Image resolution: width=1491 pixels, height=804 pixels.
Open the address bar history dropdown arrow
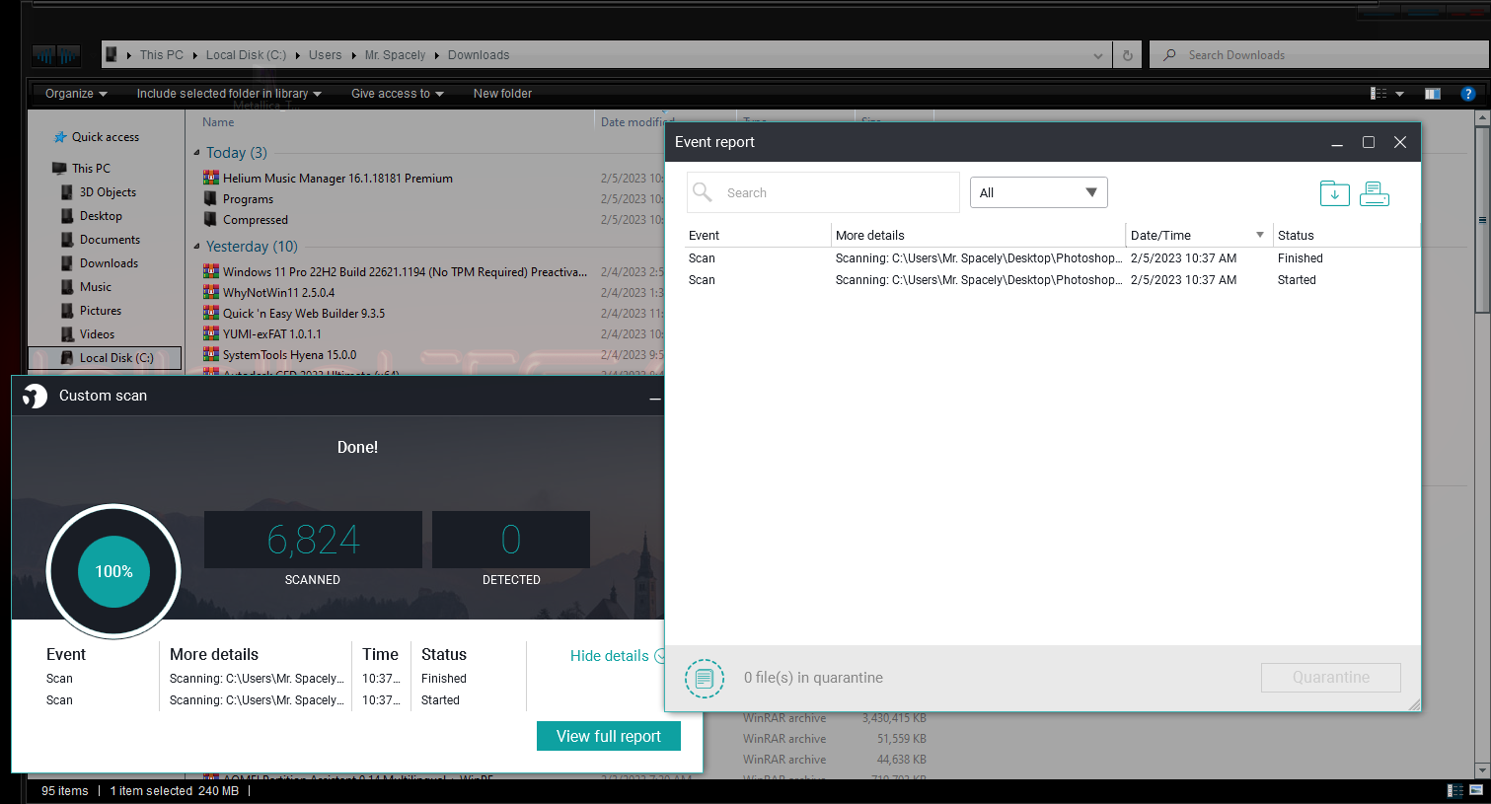point(1098,56)
